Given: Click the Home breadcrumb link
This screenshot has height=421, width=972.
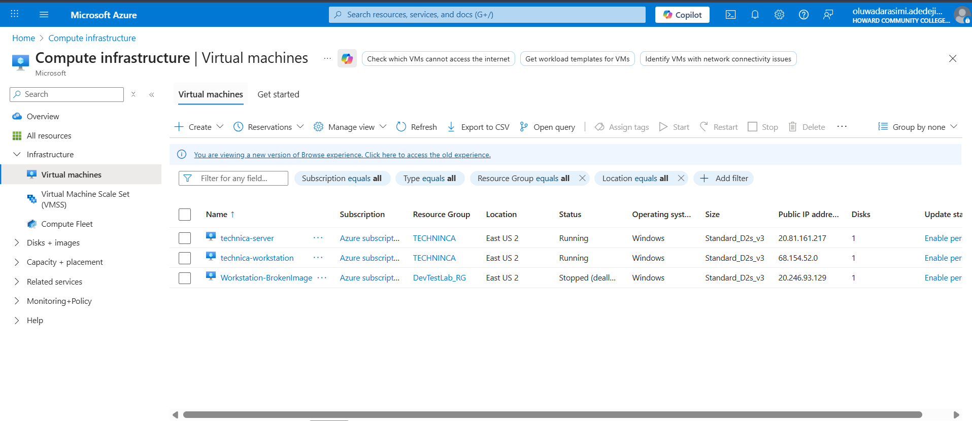Looking at the screenshot, I should tap(23, 38).
